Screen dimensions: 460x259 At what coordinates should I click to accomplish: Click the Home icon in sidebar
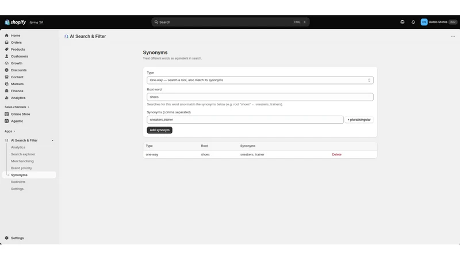(x=6, y=36)
